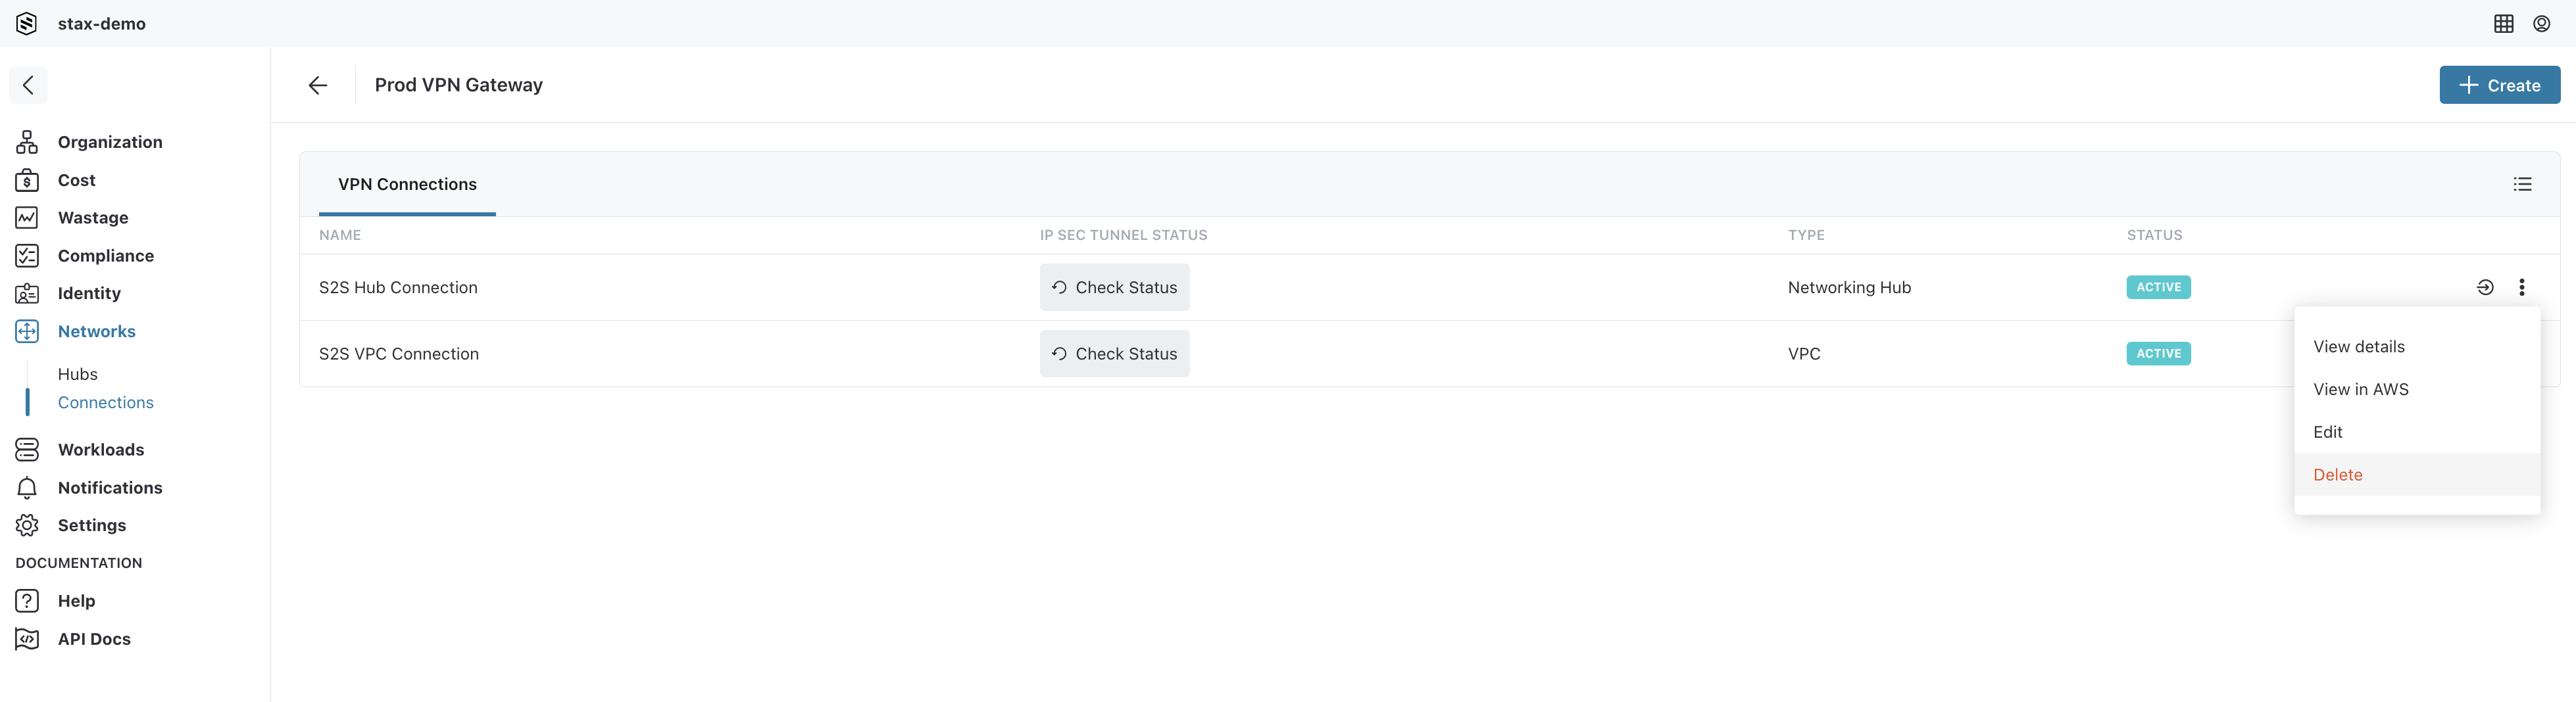Open Hubs under Networks
The width and height of the screenshot is (2576, 702).
click(78, 373)
